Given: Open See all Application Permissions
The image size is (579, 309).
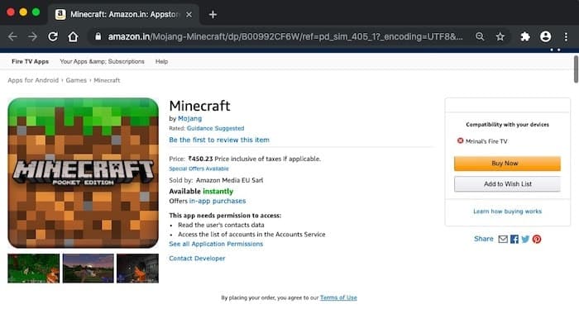Looking at the screenshot, I should pos(216,244).
